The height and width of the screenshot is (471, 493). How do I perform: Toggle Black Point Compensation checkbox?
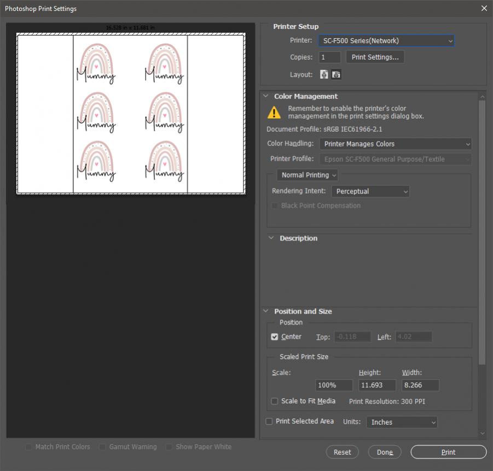275,205
